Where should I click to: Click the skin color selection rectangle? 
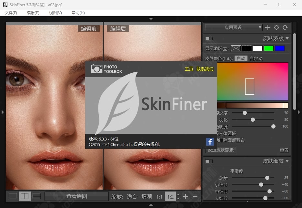pyautogui.click(x=250, y=86)
